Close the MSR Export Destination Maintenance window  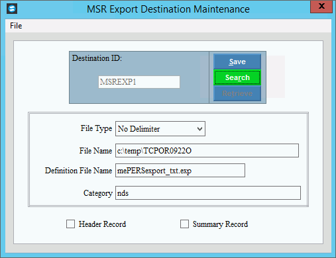321,7
